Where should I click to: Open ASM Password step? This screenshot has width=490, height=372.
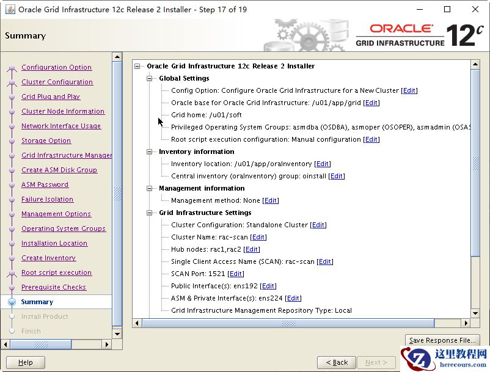[45, 184]
